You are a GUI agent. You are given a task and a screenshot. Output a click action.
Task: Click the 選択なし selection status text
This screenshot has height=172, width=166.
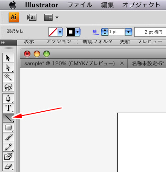[15, 31]
